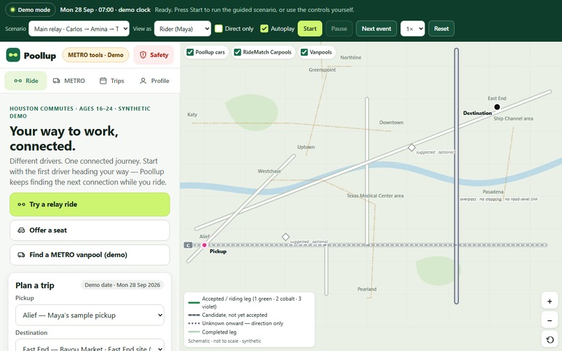Open the Pickup Alief dropdown
The image size is (562, 351).
(90, 315)
